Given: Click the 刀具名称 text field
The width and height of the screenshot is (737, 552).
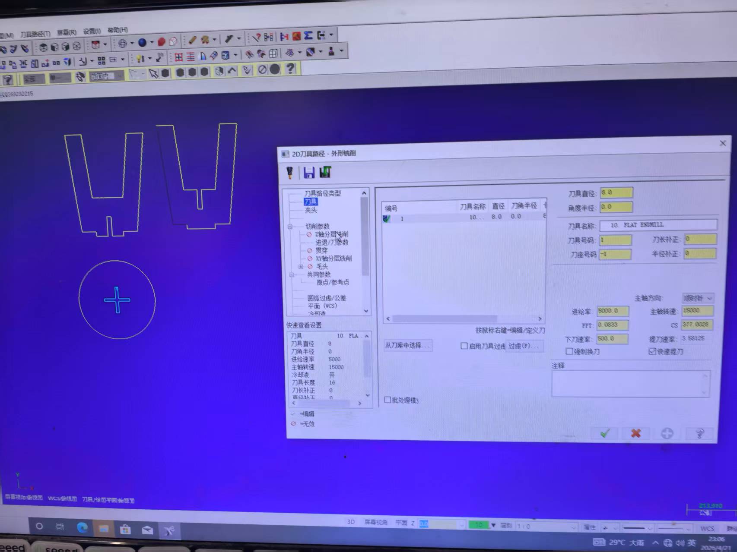Looking at the screenshot, I should click(658, 225).
